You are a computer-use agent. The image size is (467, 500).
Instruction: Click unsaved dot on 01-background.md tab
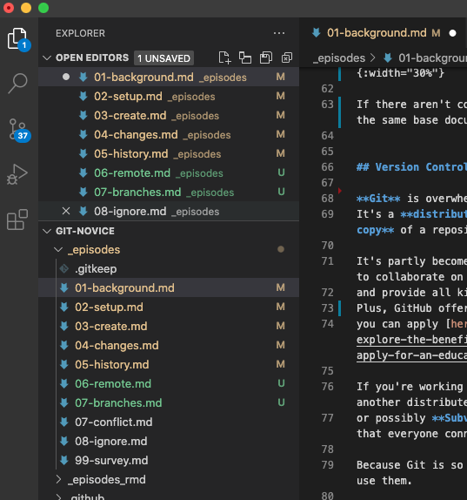tap(452, 33)
